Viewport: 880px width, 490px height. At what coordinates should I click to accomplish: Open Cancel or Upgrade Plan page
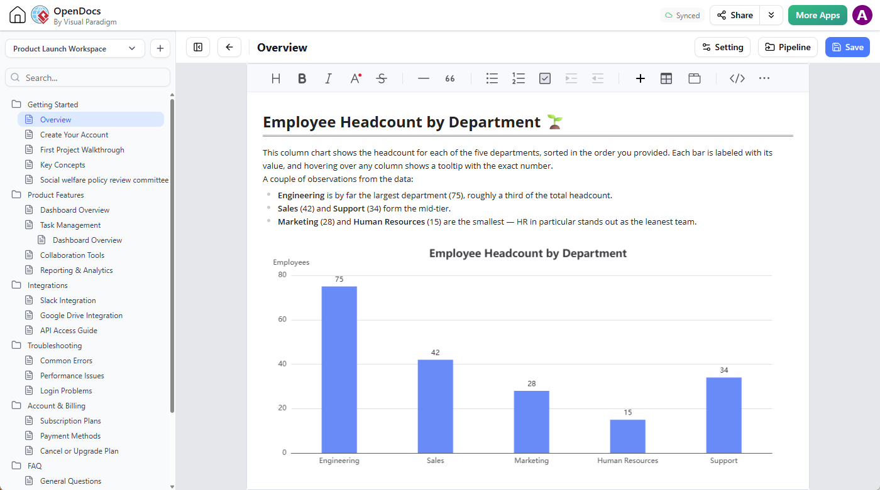click(79, 451)
